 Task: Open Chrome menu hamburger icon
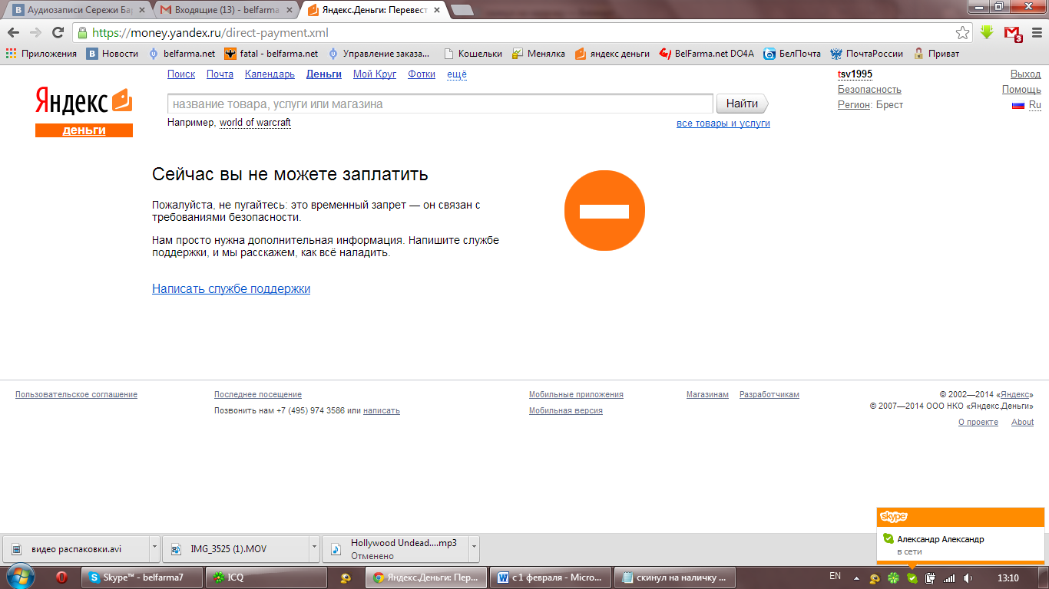pos(1036,33)
